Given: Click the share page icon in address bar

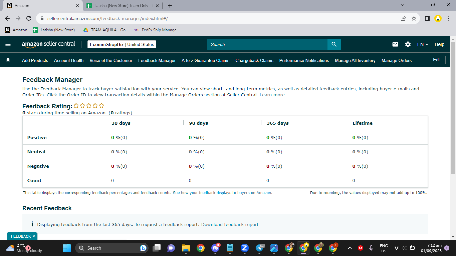Looking at the screenshot, I should point(403,18).
